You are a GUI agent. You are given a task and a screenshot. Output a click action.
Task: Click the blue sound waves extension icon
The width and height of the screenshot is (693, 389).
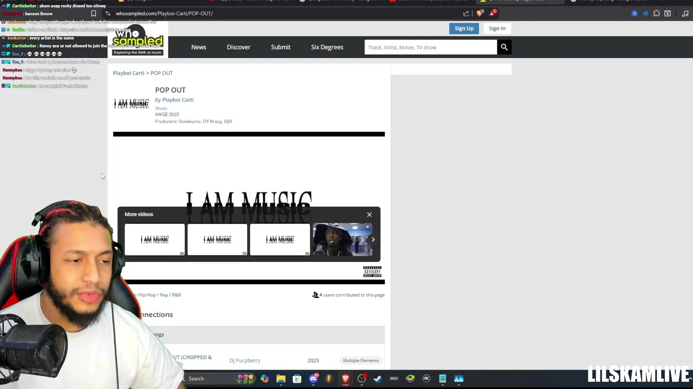(645, 14)
